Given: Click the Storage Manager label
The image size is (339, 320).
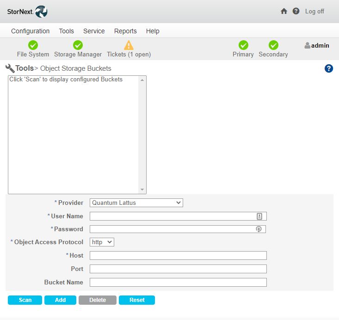Looking at the screenshot, I should coord(78,54).
